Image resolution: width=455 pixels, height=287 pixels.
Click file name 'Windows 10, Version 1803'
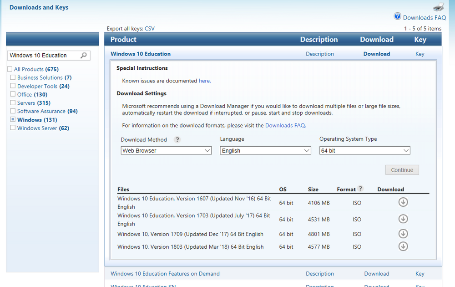tap(190, 246)
